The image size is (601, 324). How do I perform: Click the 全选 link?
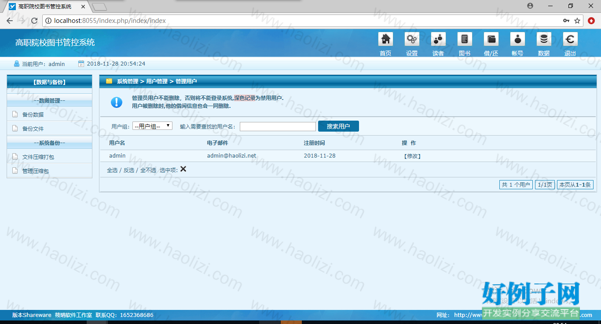coord(112,170)
